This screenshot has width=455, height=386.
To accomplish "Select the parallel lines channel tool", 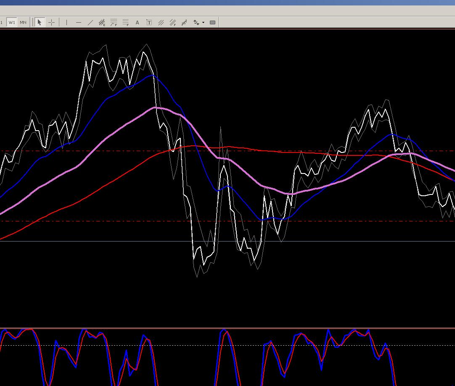I will pyautogui.click(x=161, y=22).
